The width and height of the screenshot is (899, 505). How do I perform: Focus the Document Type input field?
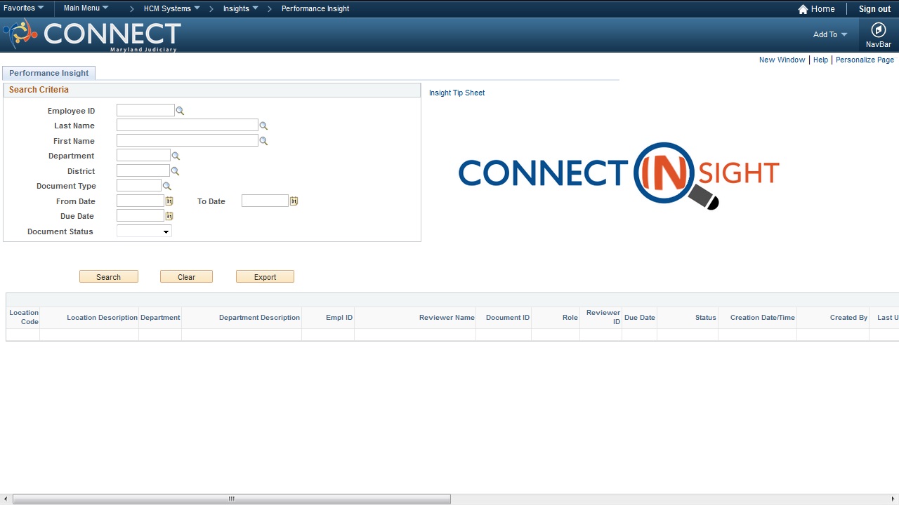(139, 185)
